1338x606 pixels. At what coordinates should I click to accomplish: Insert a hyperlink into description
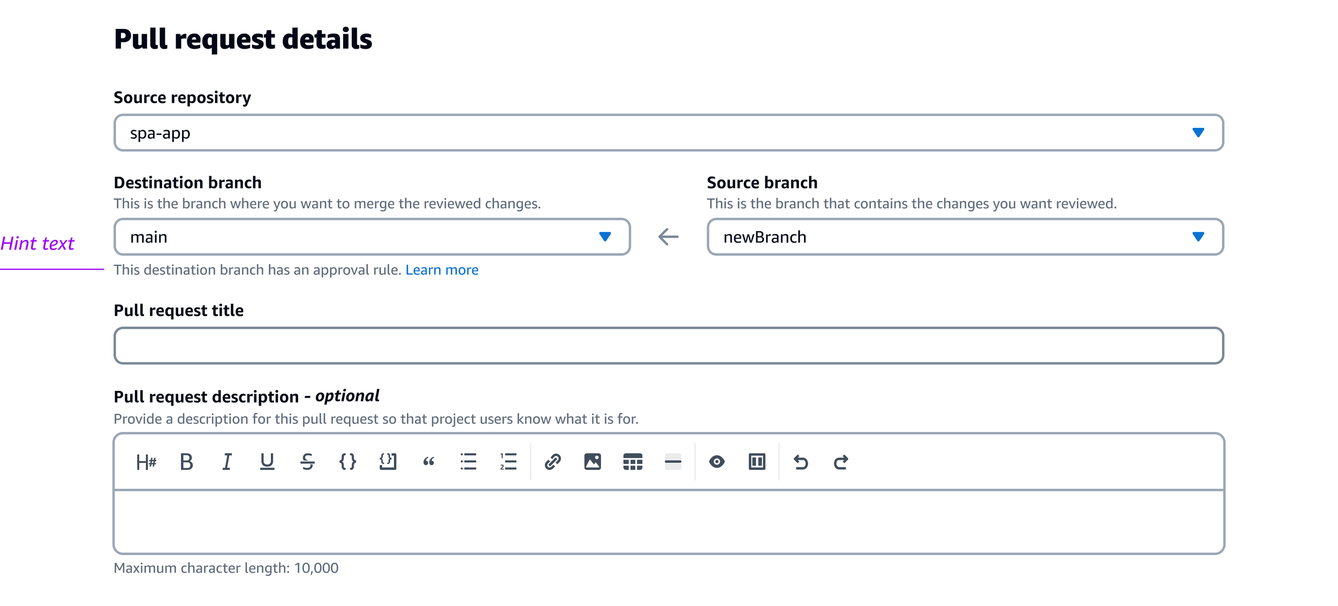point(552,461)
